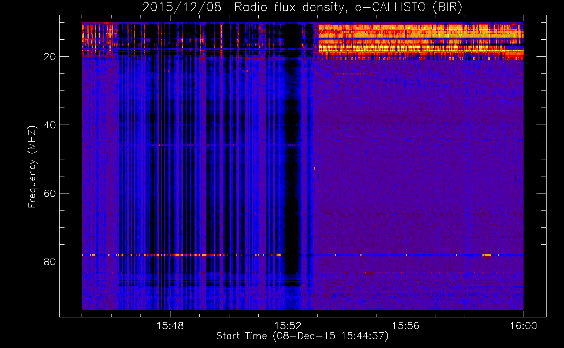Click the 15:48 time tick label
564x348 pixels.
170,326
